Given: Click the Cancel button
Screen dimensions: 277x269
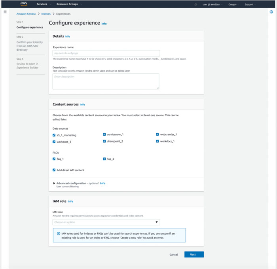Looking at the screenshot, I should 174,254.
